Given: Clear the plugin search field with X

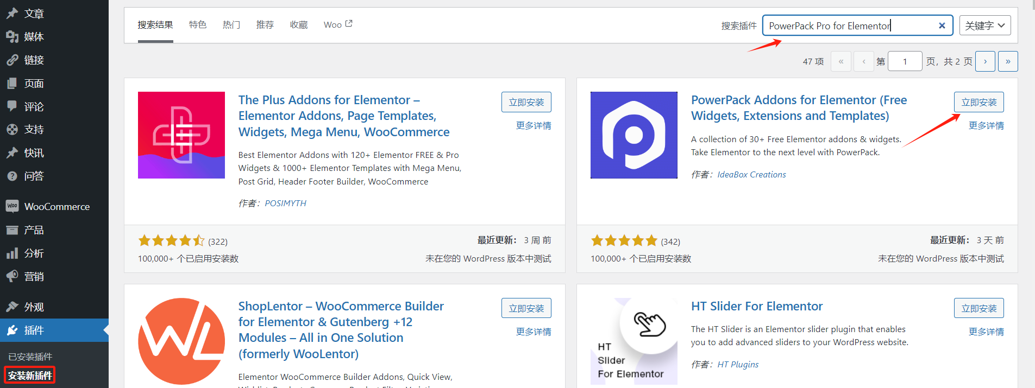Looking at the screenshot, I should (x=942, y=26).
